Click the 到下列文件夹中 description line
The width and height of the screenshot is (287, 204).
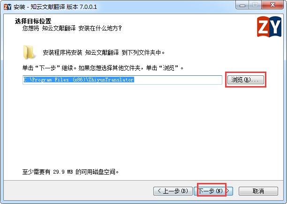(x=104, y=52)
